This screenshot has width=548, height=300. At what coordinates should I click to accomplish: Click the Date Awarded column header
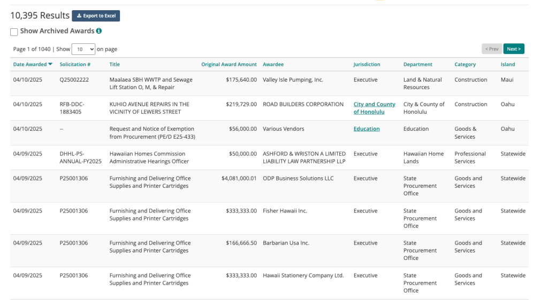30,65
